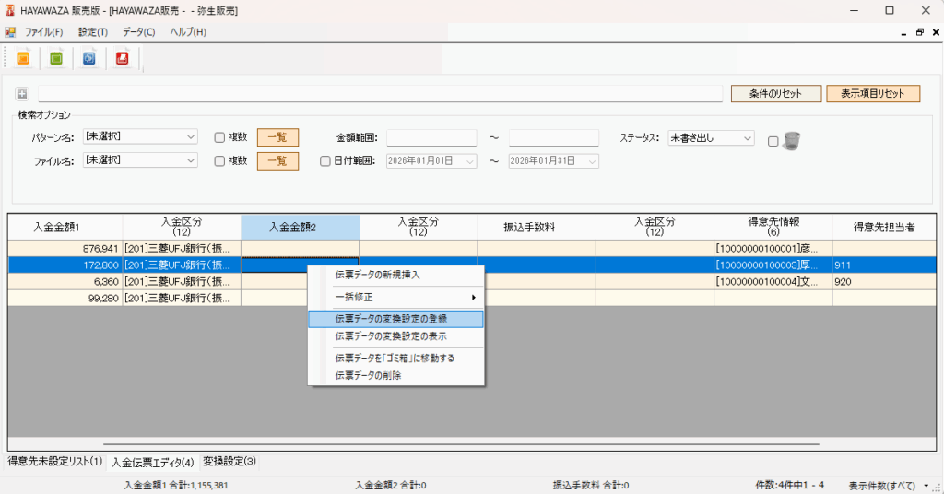Enable 複数 checkbox for パターン名
Screen dimensions: 944x494
coord(219,137)
